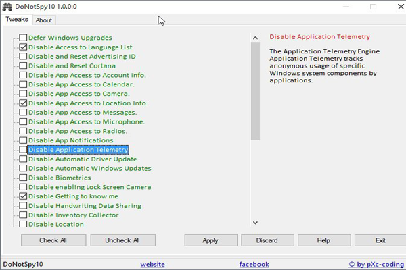The width and height of the screenshot is (406, 270).
Task: Uncheck Disable Getting to know me
Action: 23,196
